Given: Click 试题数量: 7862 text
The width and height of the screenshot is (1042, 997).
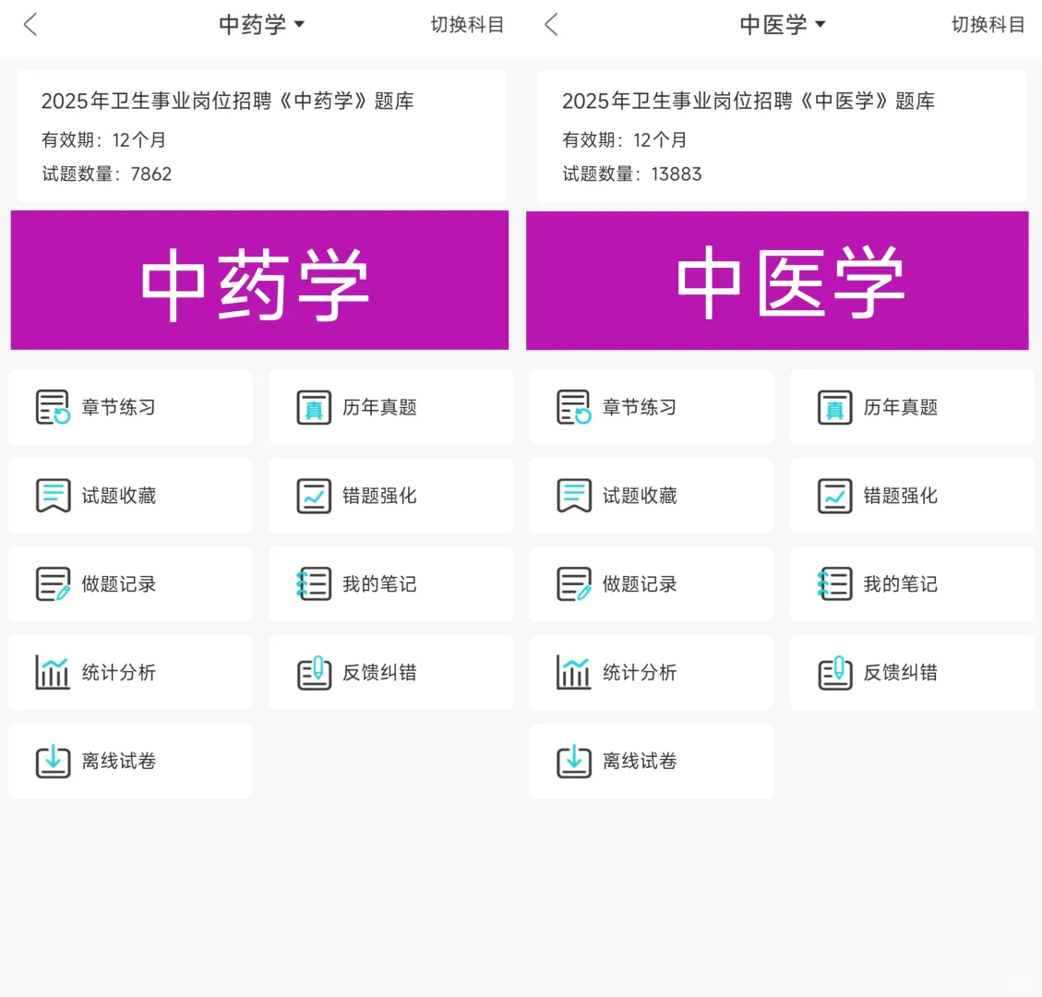Looking at the screenshot, I should 107,174.
